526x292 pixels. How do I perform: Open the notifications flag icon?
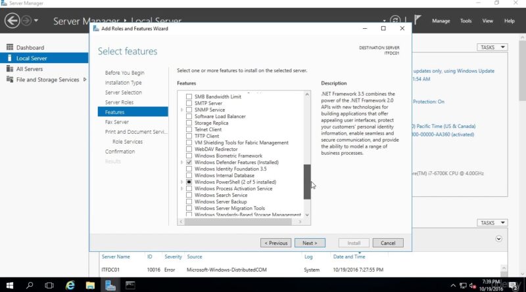coord(418,20)
